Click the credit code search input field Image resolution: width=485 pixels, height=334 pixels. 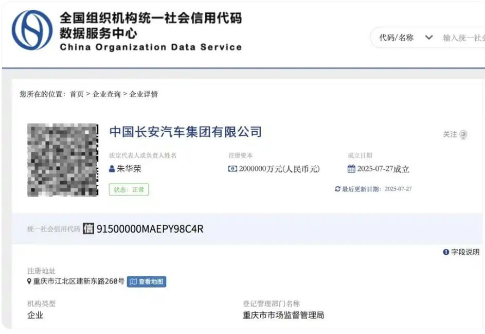point(463,38)
